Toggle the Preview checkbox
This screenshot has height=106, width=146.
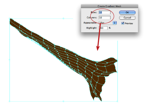tap(123, 23)
